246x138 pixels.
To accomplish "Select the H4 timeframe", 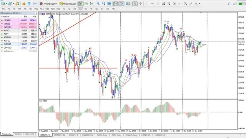I will pos(80,9).
